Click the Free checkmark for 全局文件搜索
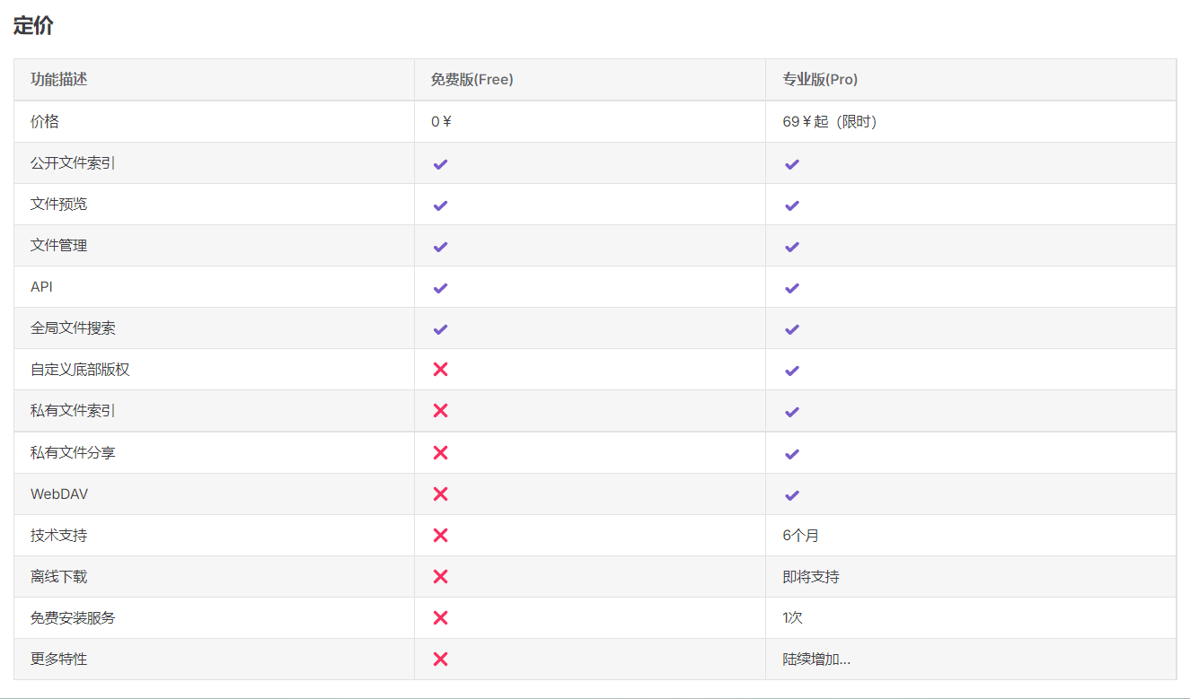 [440, 329]
